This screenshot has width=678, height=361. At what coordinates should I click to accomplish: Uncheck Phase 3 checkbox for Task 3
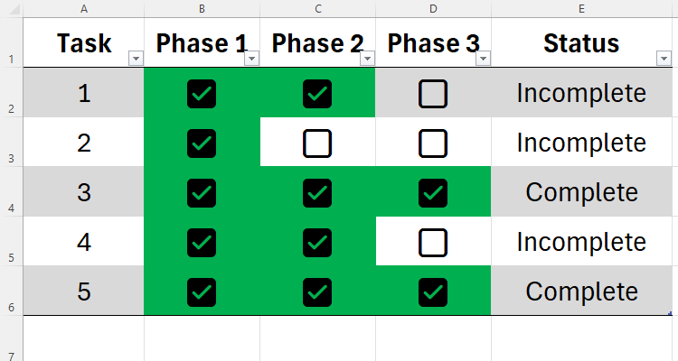pyautogui.click(x=433, y=192)
